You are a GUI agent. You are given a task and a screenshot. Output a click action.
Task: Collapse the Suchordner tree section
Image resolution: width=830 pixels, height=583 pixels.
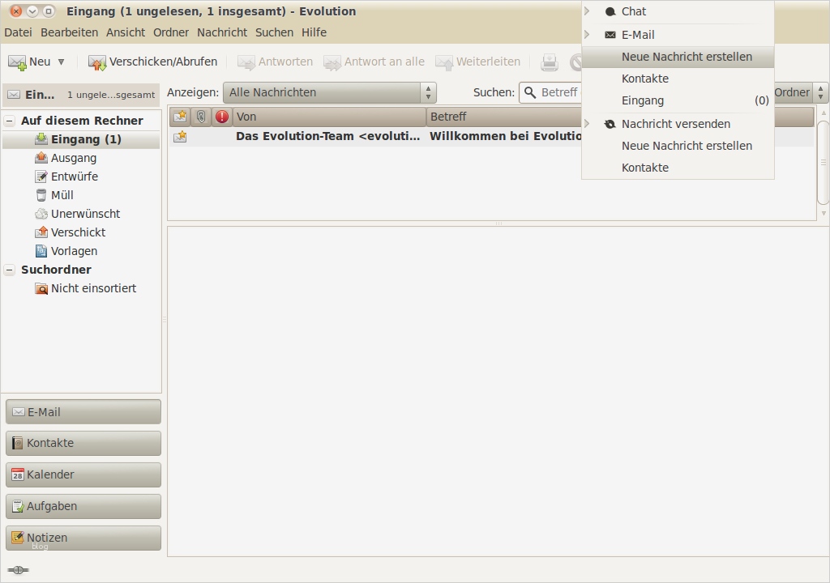point(10,270)
